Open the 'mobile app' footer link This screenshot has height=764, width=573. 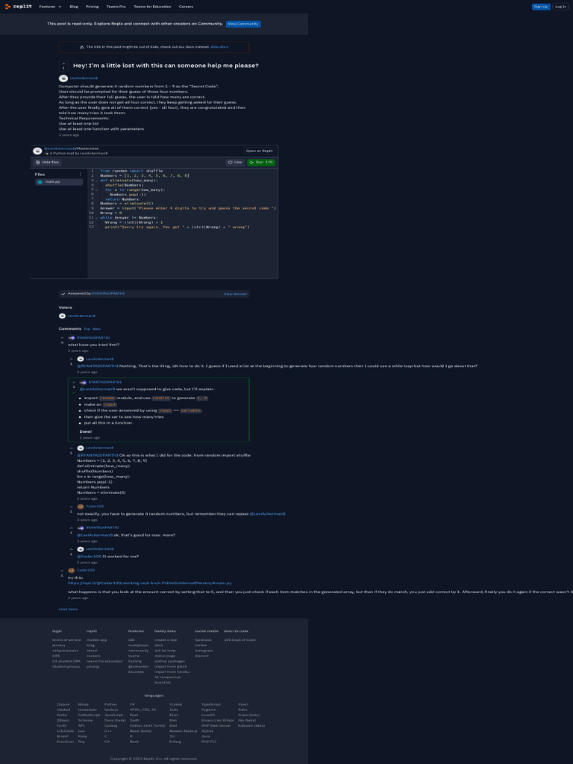pyautogui.click(x=96, y=639)
